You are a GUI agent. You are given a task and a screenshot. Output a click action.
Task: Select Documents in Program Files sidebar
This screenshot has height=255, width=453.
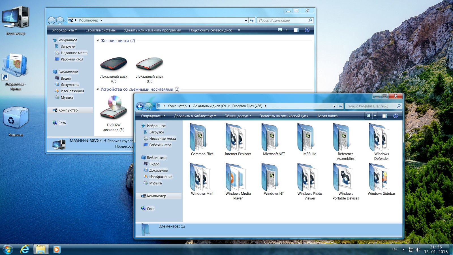158,170
